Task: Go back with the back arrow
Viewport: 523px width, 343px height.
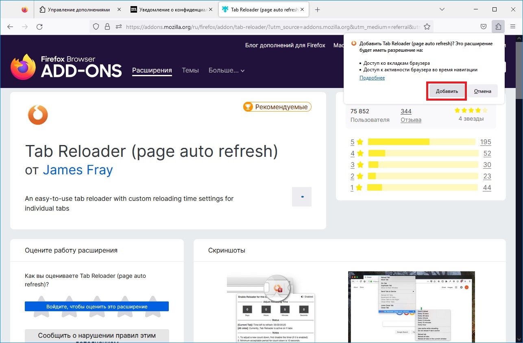Action: tap(10, 27)
